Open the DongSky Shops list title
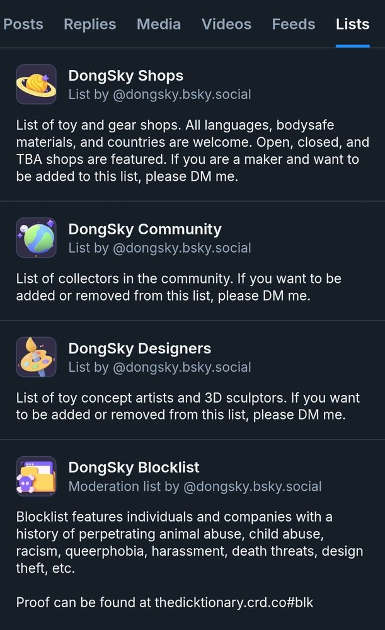 (125, 76)
